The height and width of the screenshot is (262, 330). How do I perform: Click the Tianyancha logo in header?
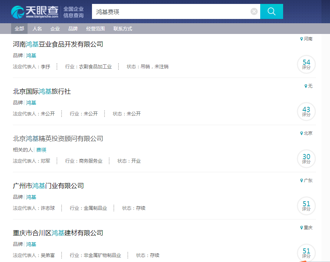35,12
